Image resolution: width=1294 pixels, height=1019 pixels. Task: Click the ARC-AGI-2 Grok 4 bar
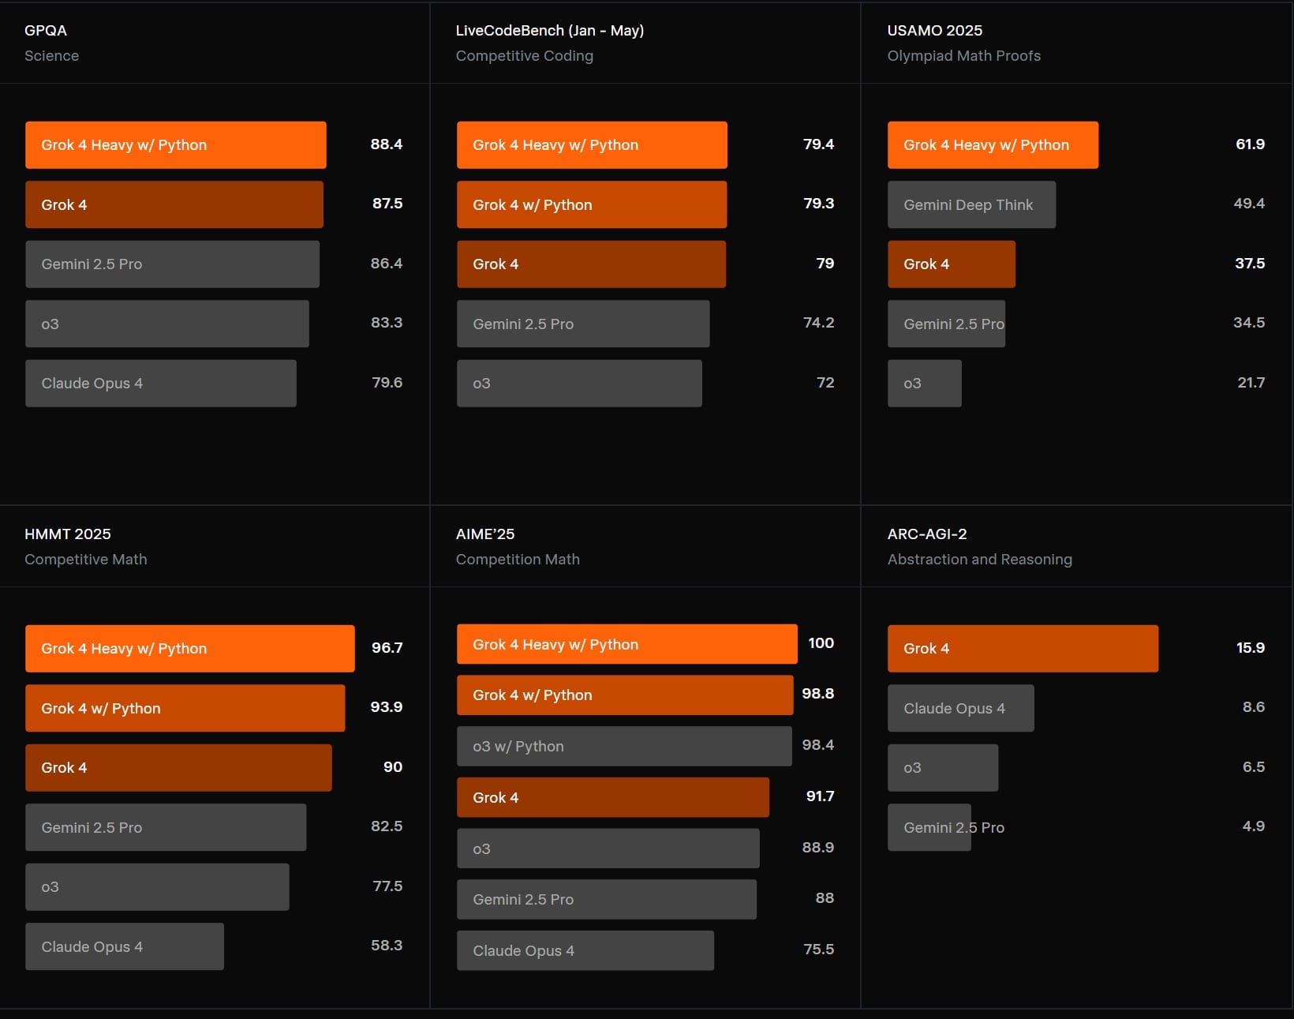coord(1023,649)
